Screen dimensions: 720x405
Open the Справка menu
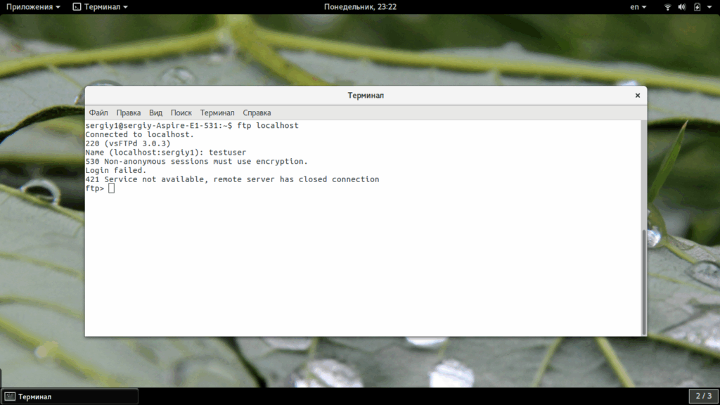tap(257, 113)
